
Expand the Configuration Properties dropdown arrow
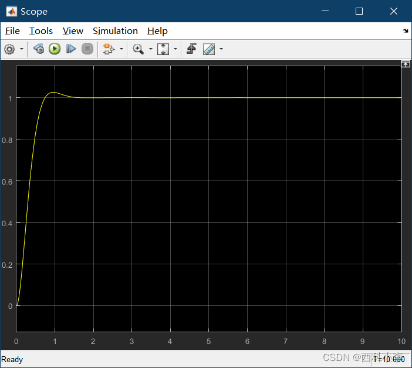point(22,49)
